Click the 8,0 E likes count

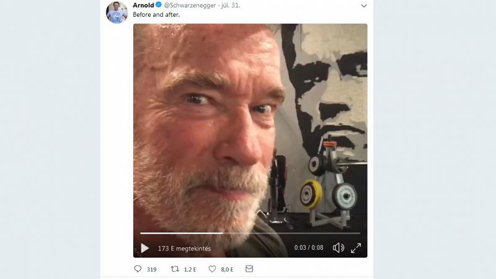click(x=227, y=269)
